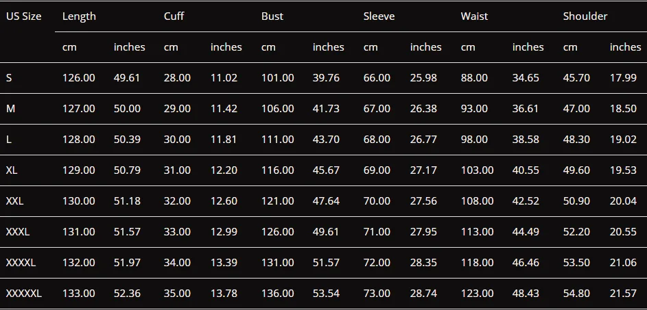Select the 108.00 waist value for XXL
Viewport: 647px width, 310px height.
tap(477, 201)
